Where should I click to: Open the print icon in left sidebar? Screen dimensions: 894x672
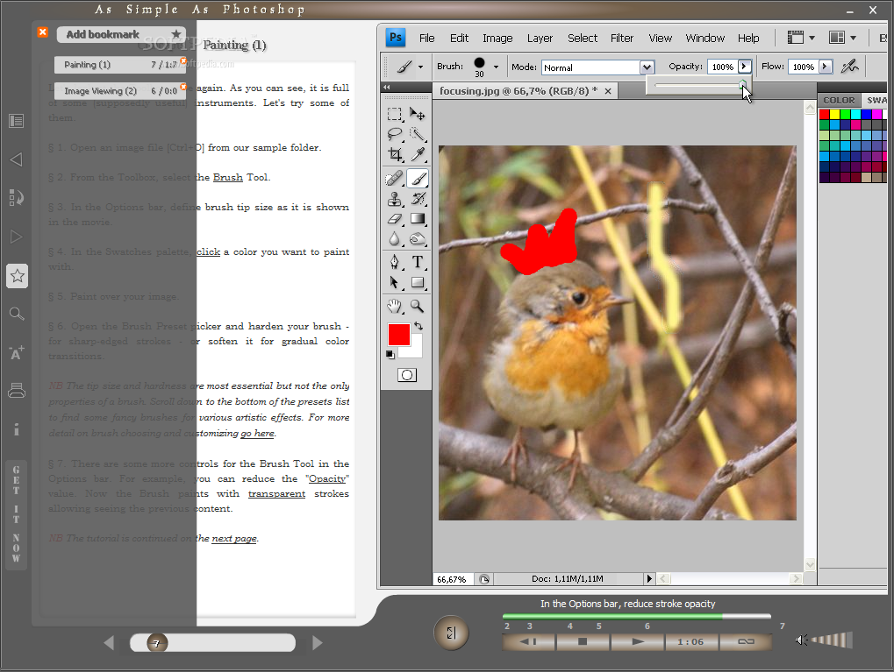pyautogui.click(x=17, y=391)
